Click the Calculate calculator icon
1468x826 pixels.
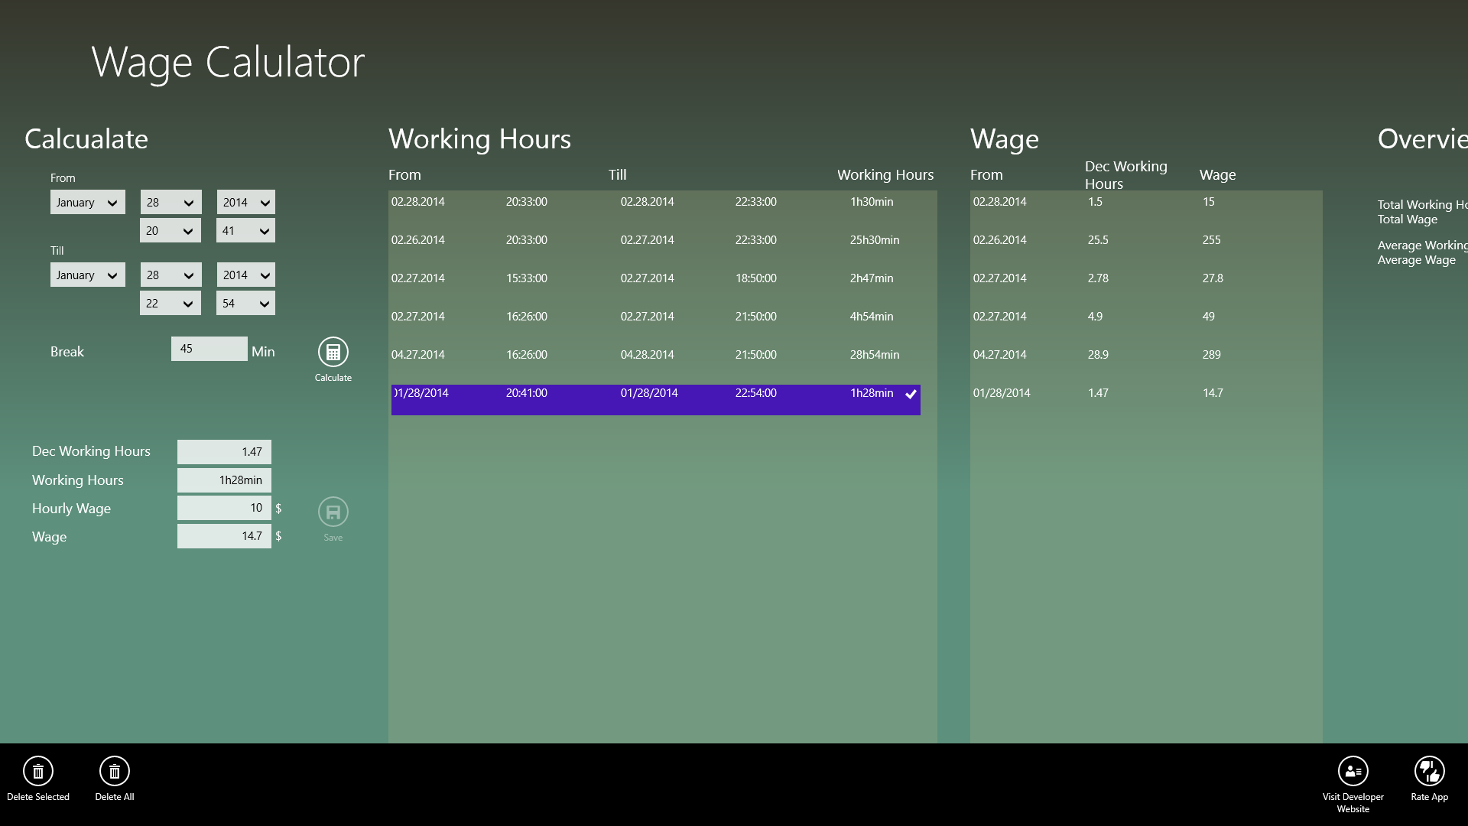click(333, 353)
